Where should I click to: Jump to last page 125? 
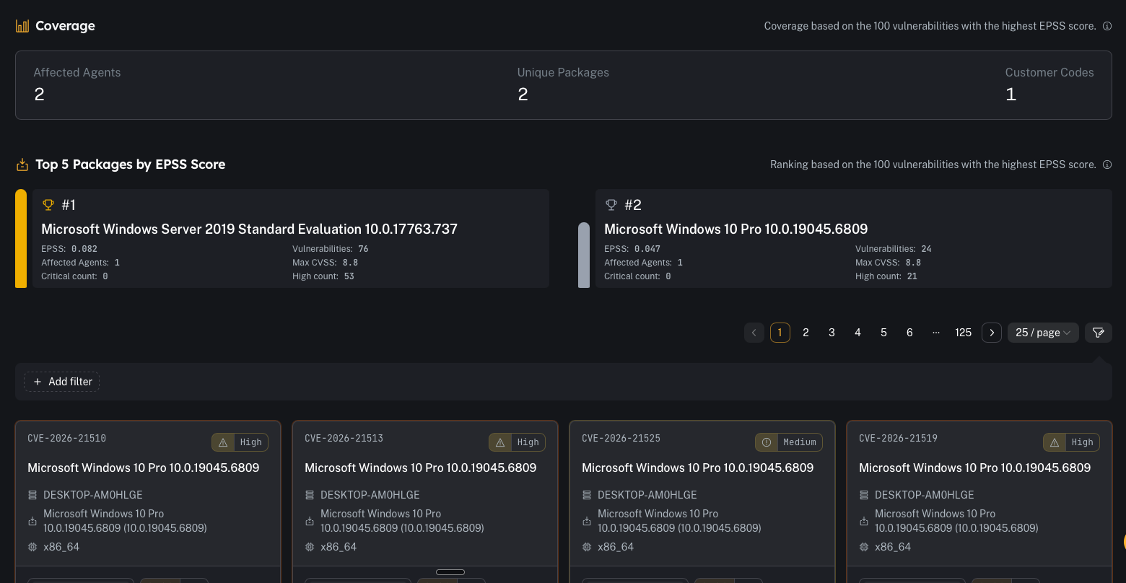pyautogui.click(x=964, y=333)
